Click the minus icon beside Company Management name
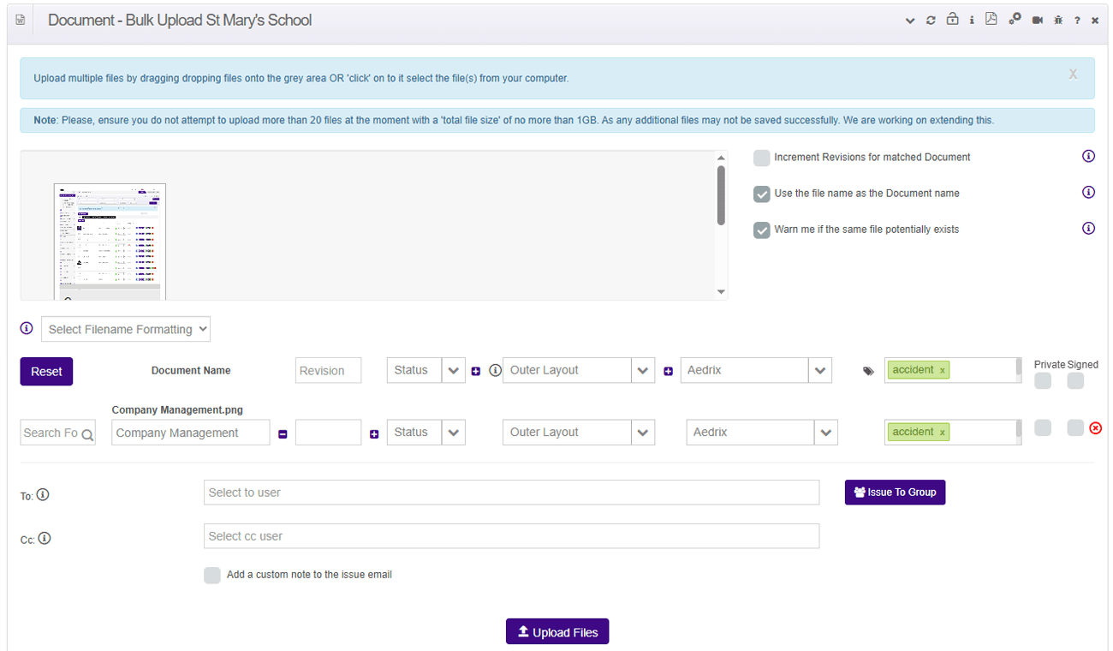The width and height of the screenshot is (1113, 651). 283,434
